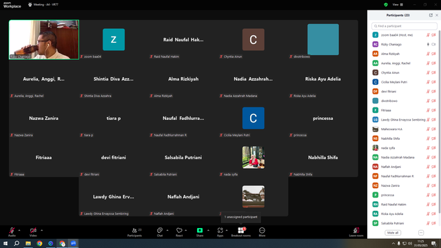This screenshot has height=248, width=441.
Task: Select Salsabila Putriani in participants list
Action: pos(404,223)
